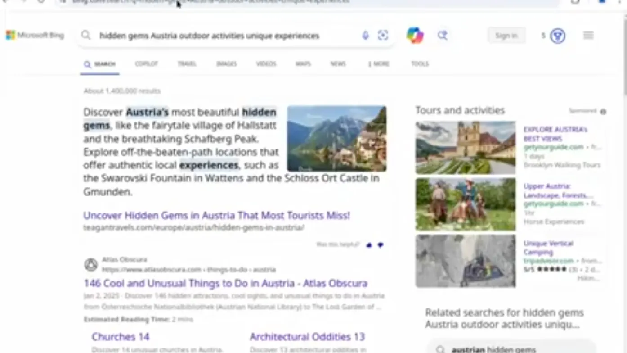627x353 pixels.
Task: Switch to the Images tab
Action: (226, 64)
